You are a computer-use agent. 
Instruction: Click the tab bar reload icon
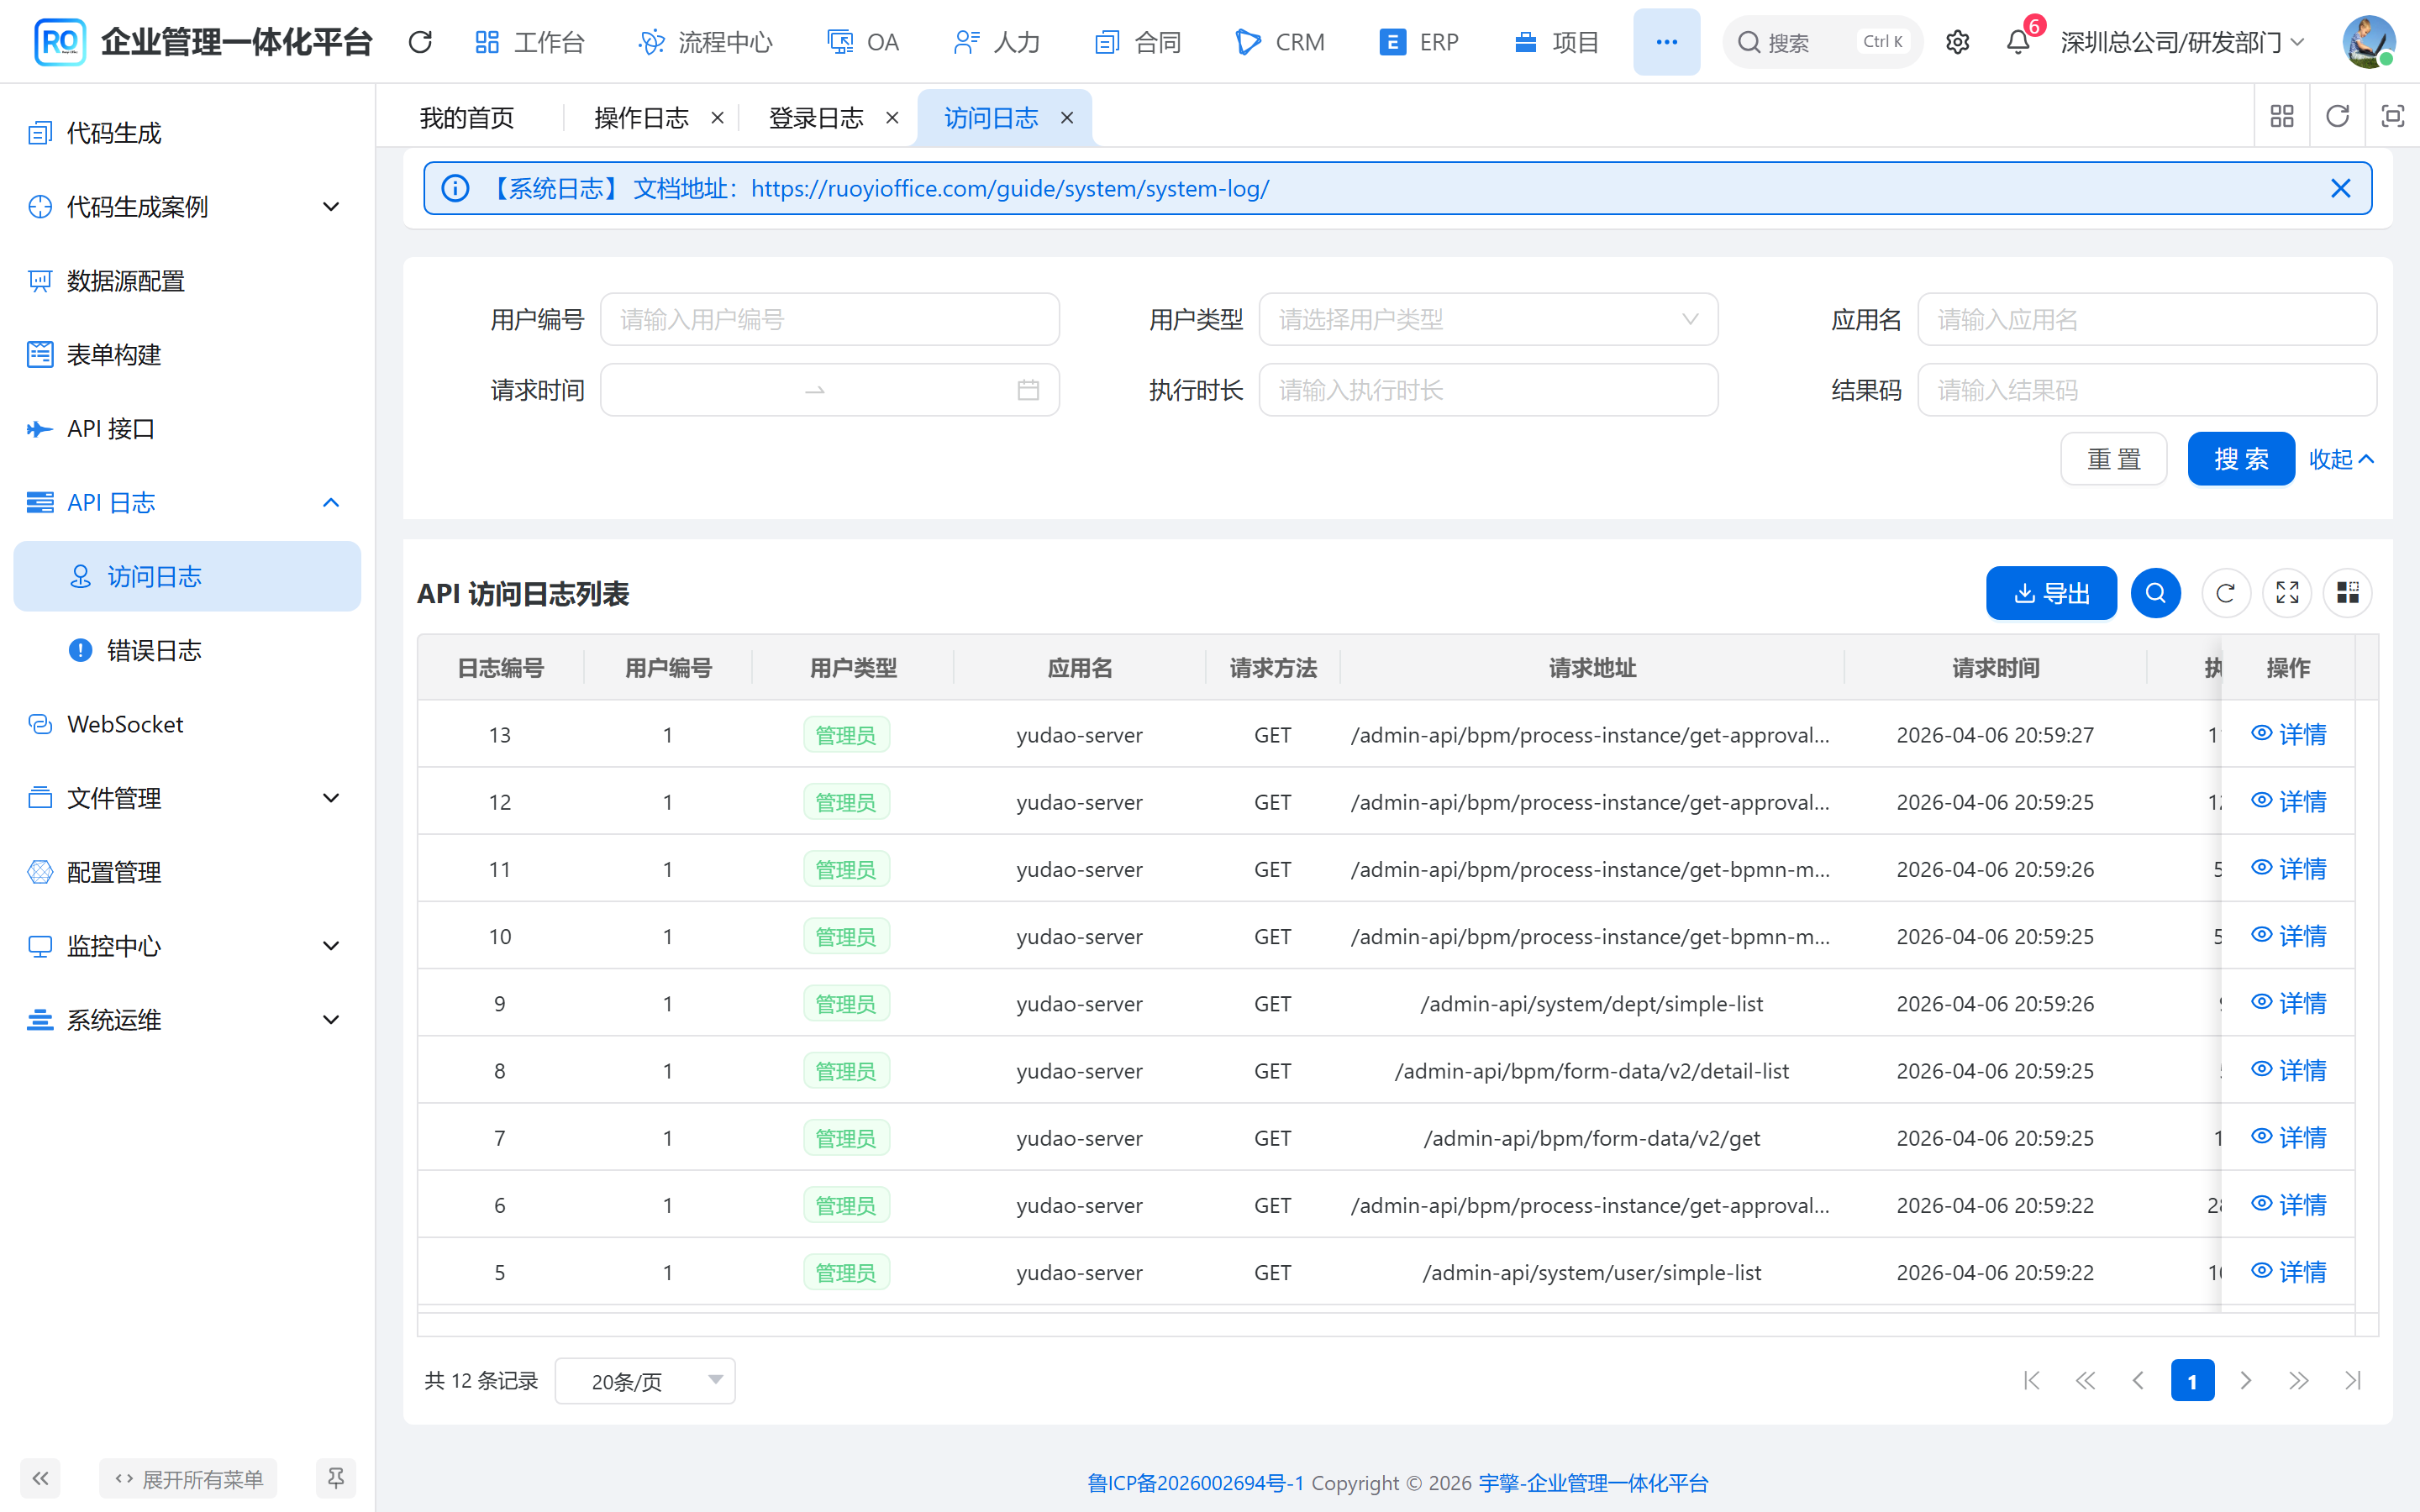click(x=2337, y=117)
